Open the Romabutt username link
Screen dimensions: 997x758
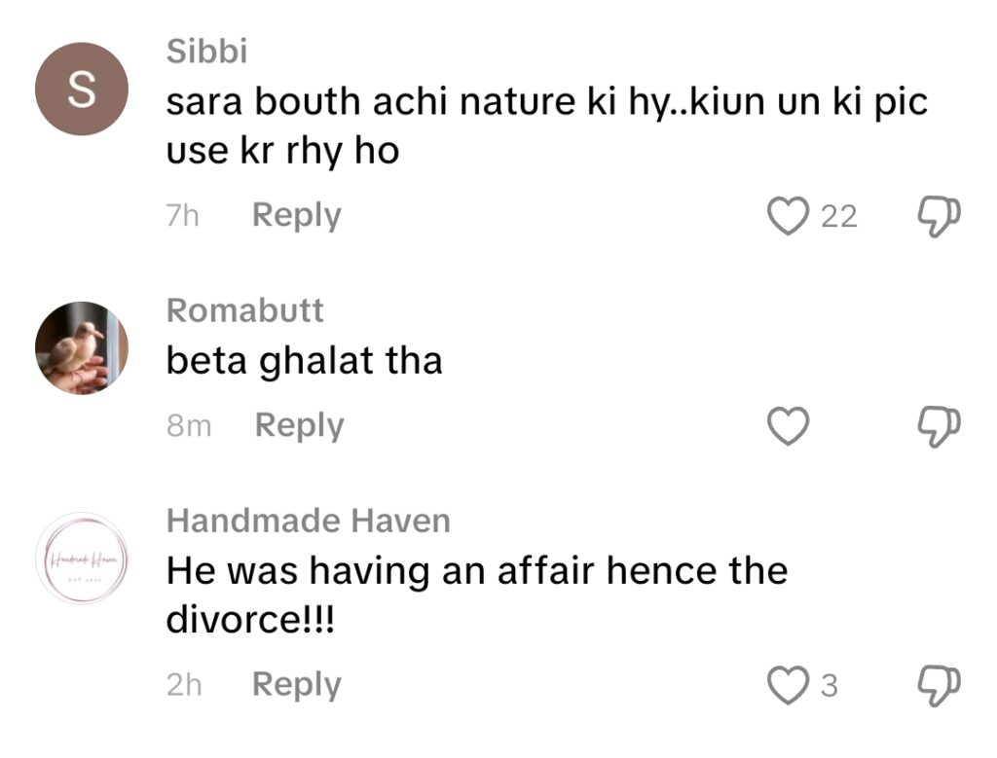point(244,310)
